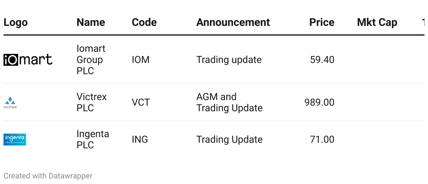Click the 989.00 price value
Image resolution: width=428 pixels, height=184 pixels.
tap(319, 102)
